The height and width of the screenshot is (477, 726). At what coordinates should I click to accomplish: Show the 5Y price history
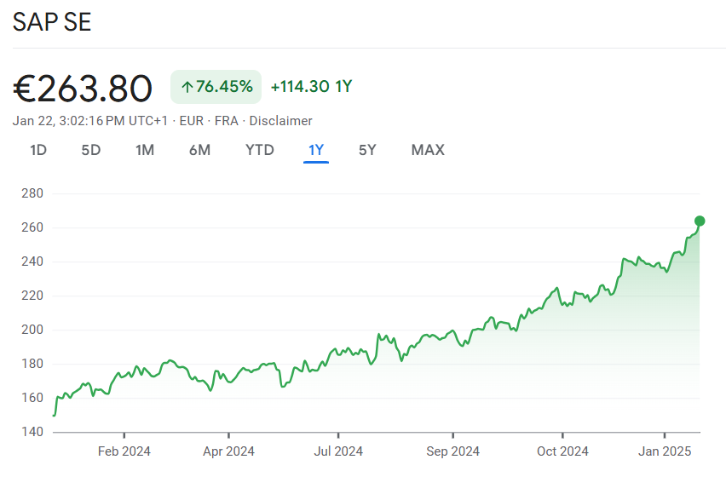point(367,150)
